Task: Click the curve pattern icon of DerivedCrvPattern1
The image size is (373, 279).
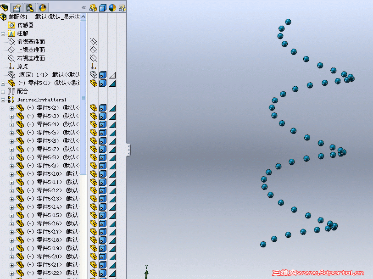Action: tap(11, 100)
